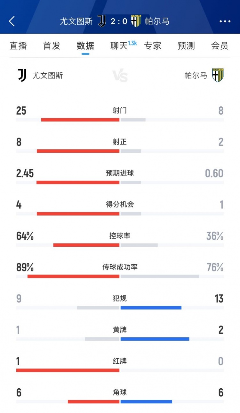Tap the back arrow icon
The width and height of the screenshot is (240, 413).
12,21
